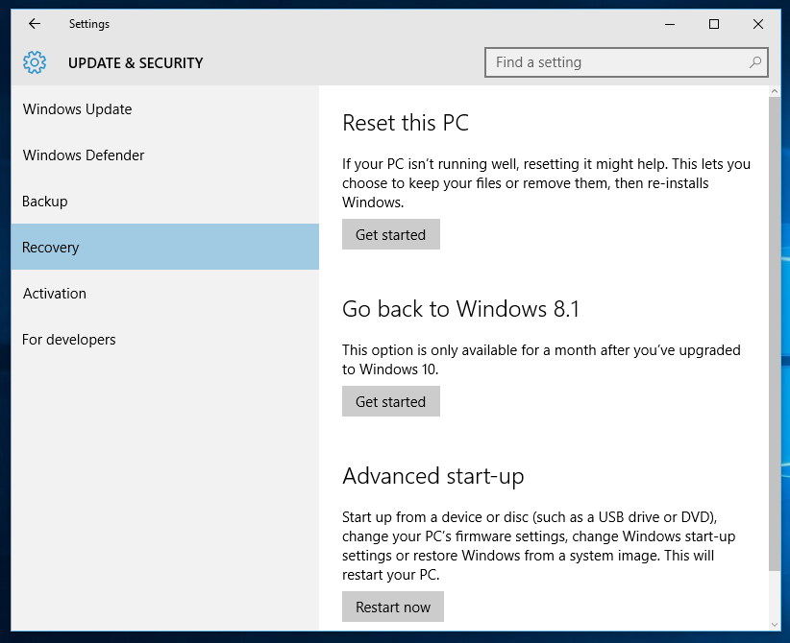Close the Settings window
790x643 pixels.
pos(757,24)
